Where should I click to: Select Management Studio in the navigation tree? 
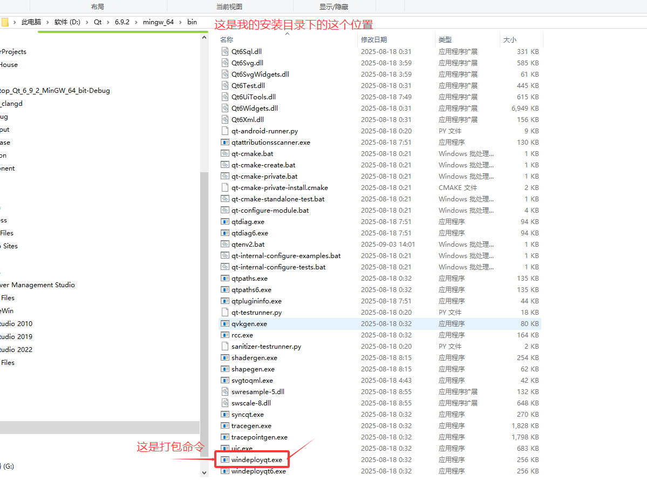coord(38,285)
